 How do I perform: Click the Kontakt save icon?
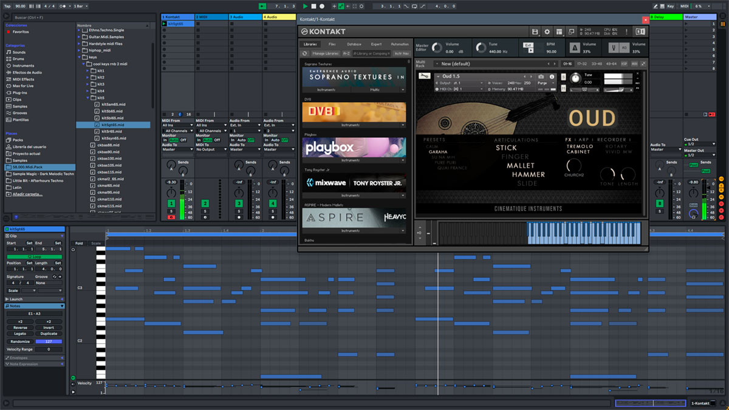(535, 32)
